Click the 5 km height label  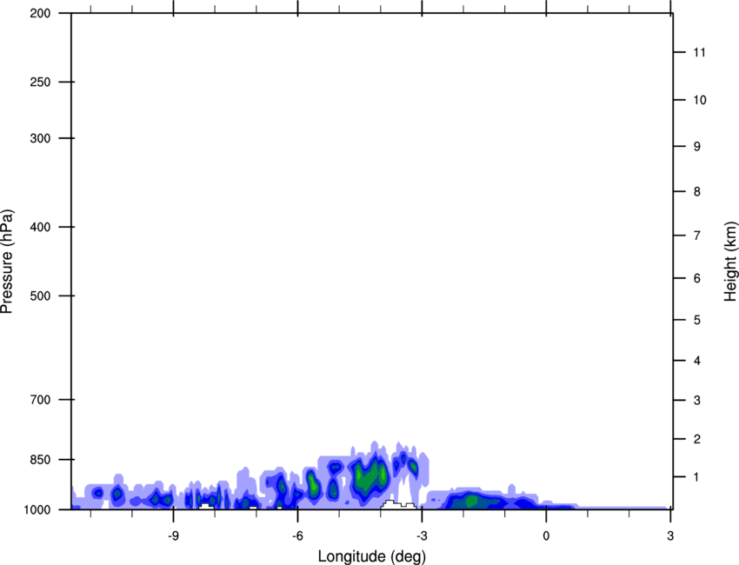point(697,321)
